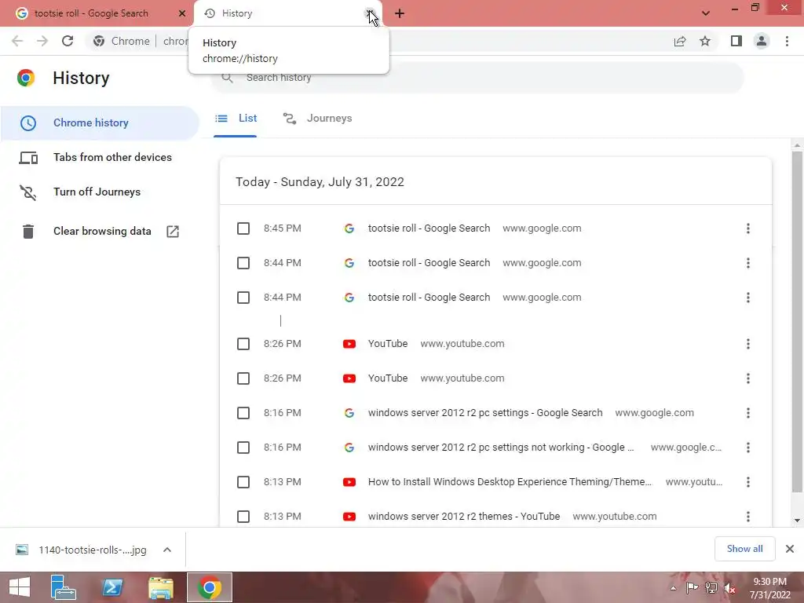This screenshot has width=804, height=603.
Task: Show hidden system tray icons
Action: 673,588
